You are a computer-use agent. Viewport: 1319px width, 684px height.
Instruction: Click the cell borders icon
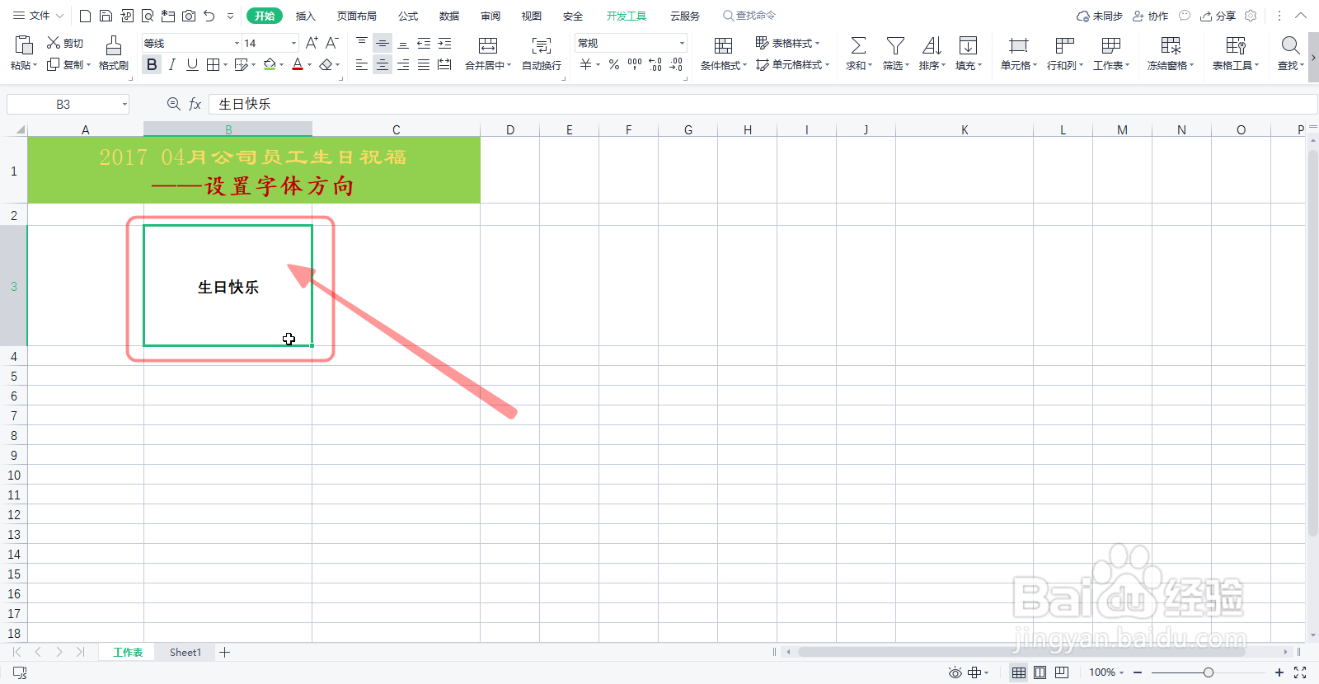(213, 64)
